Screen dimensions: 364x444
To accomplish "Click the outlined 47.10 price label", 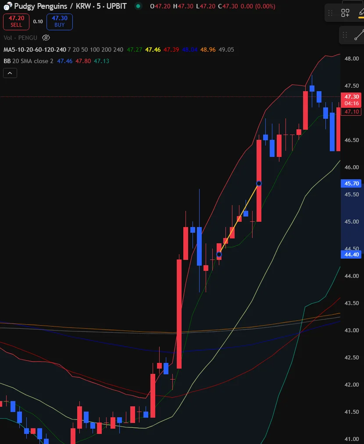I will pos(352,112).
